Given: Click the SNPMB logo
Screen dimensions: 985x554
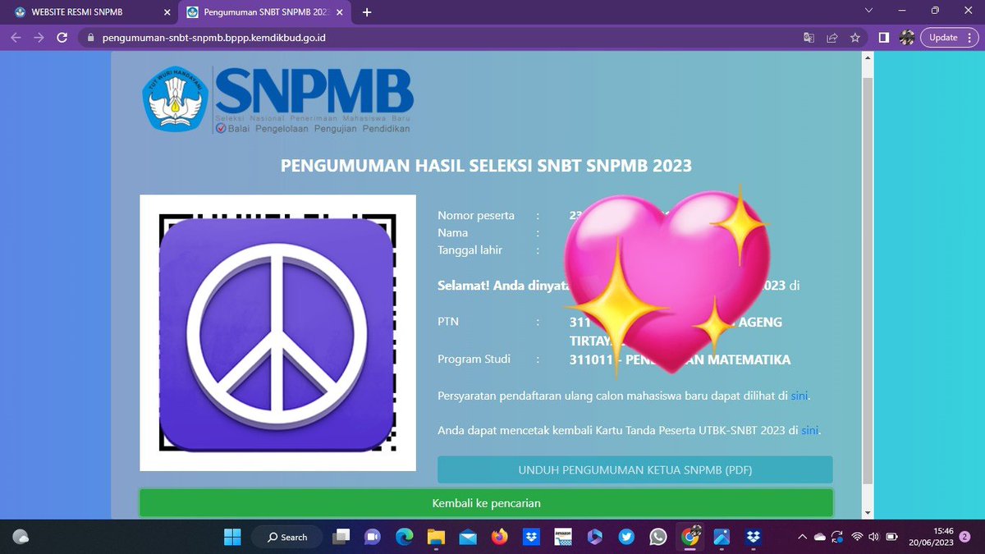Looking at the screenshot, I should [x=277, y=98].
